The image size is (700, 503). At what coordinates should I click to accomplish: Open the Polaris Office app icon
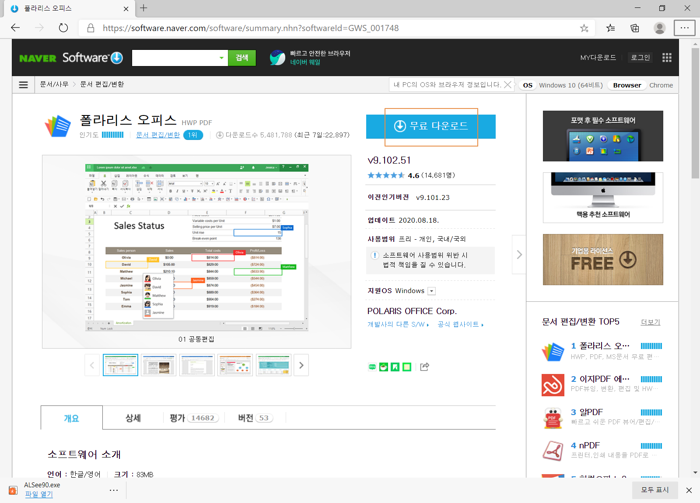click(58, 126)
